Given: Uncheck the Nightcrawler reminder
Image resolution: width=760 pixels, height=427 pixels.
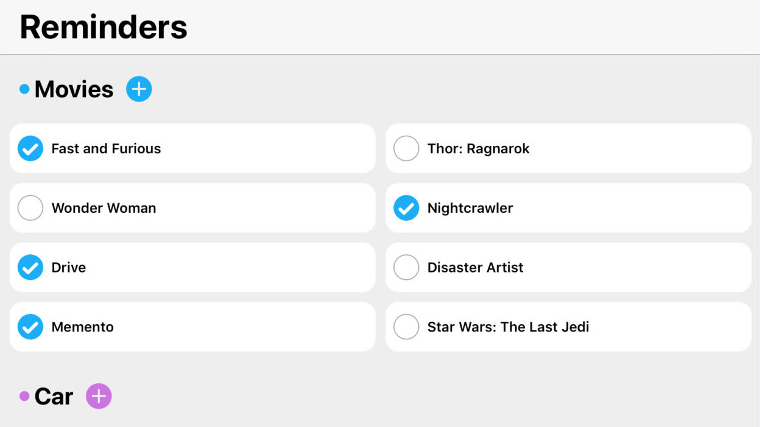Looking at the screenshot, I should pos(406,208).
